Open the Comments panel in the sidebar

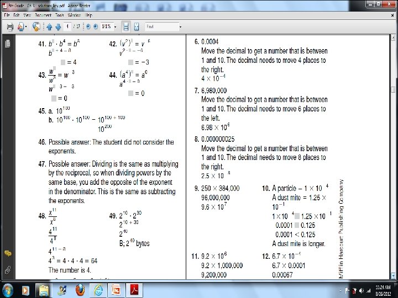(8, 253)
